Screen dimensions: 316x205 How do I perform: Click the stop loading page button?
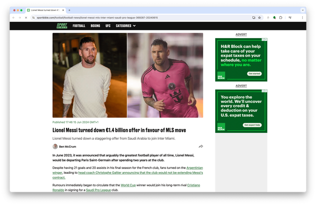click(x=26, y=17)
